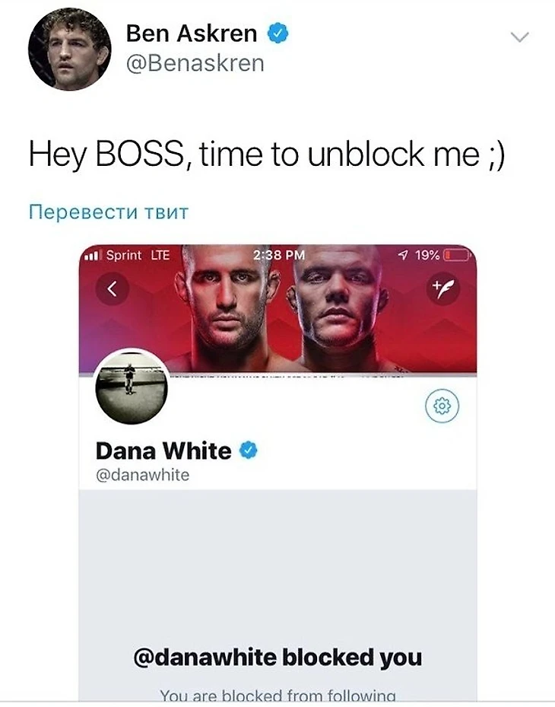Click Dana White's round avatar

click(132, 388)
